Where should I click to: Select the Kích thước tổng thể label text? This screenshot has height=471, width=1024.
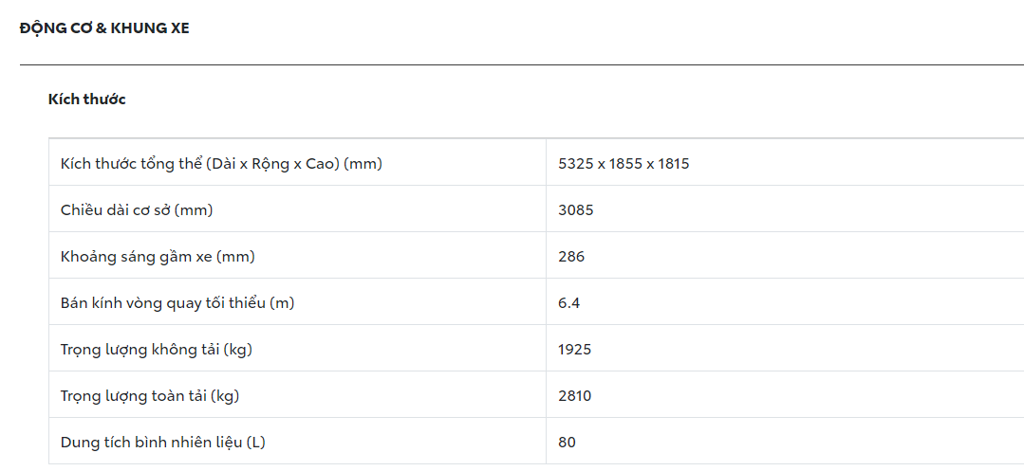tap(131, 164)
